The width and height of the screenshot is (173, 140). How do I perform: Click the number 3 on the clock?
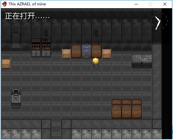(167, 21)
